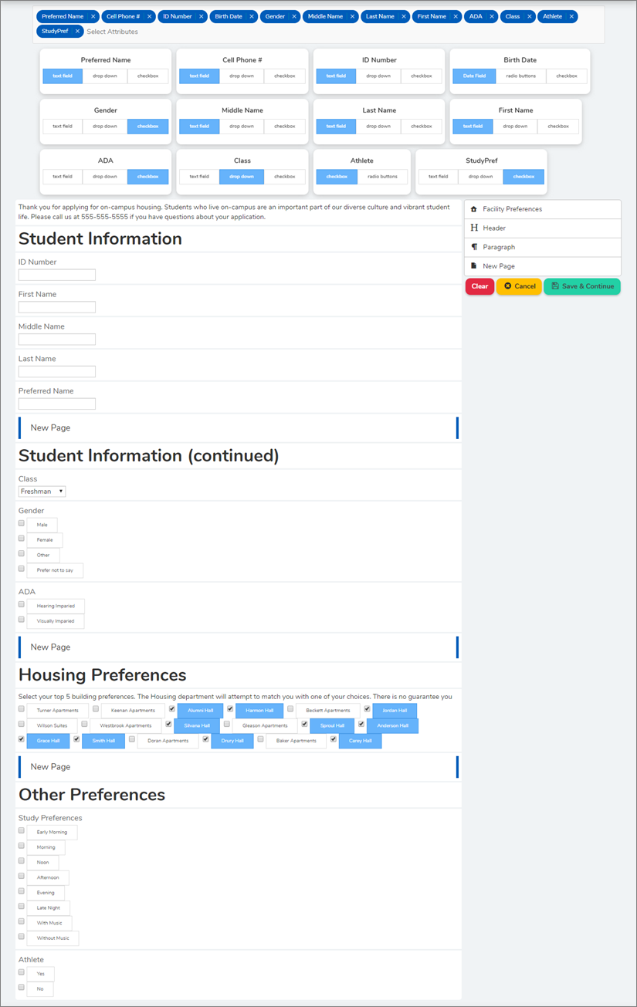
Task: Click the Save & Continue button
Action: click(582, 286)
